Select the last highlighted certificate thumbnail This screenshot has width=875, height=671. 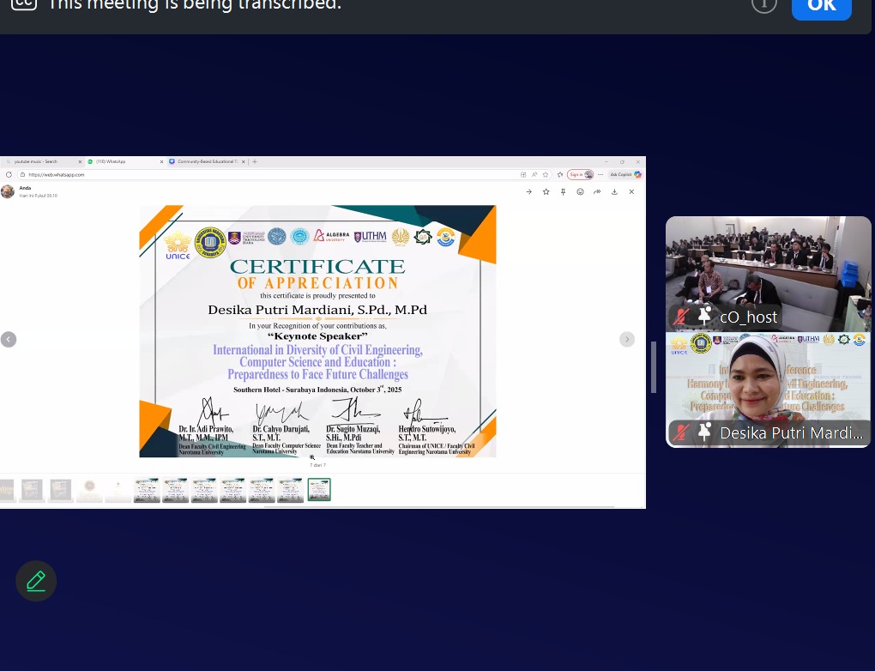click(319, 490)
